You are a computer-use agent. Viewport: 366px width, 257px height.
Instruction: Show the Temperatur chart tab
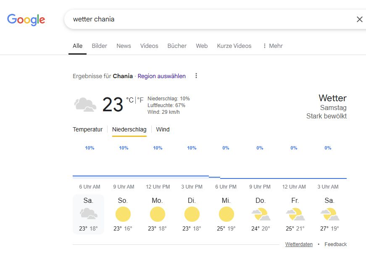pyautogui.click(x=87, y=129)
